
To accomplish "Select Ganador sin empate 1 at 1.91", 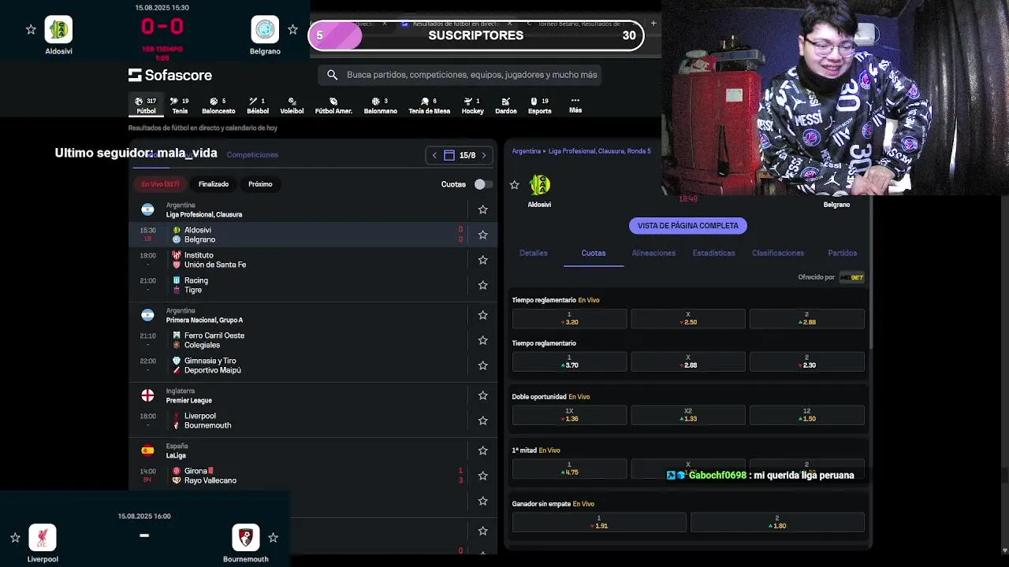I will tap(599, 522).
